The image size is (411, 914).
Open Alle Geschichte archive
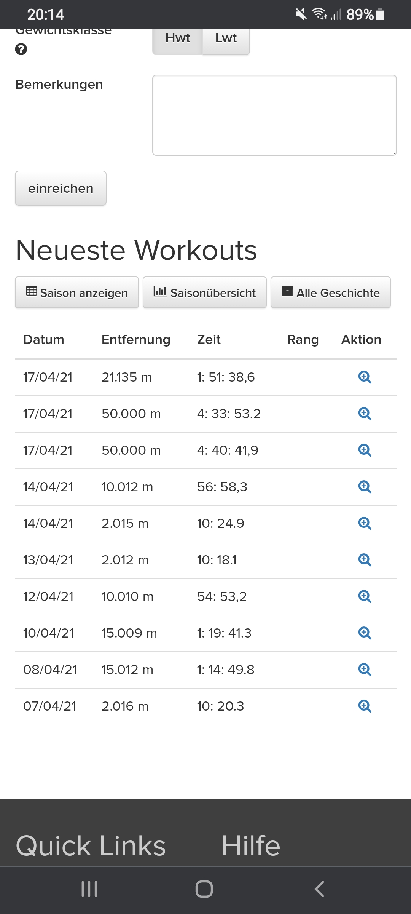pyautogui.click(x=331, y=292)
